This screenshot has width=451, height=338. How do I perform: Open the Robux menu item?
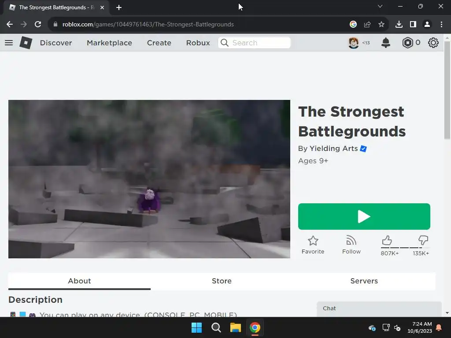(x=198, y=43)
